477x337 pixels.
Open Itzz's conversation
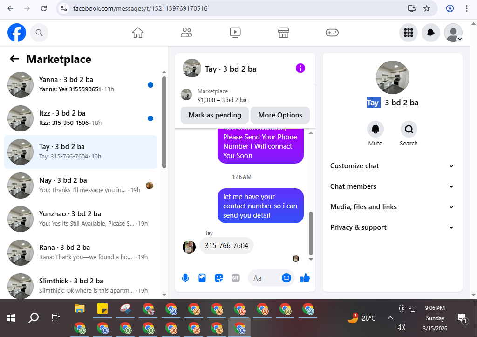tap(80, 118)
